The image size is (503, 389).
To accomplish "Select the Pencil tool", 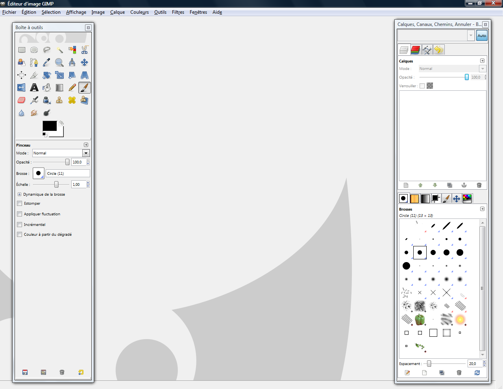I will click(72, 88).
